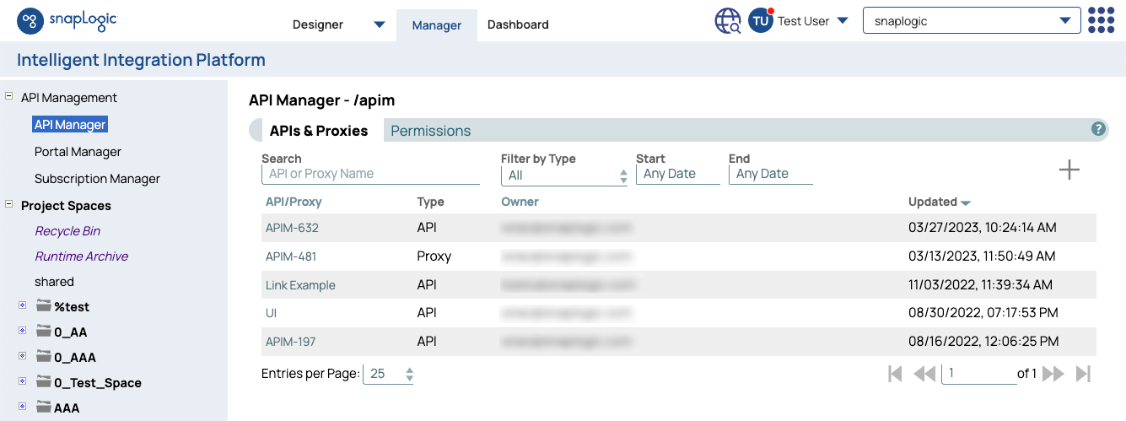Click the End date field
Image resolution: width=1126 pixels, height=421 pixels.
point(771,174)
